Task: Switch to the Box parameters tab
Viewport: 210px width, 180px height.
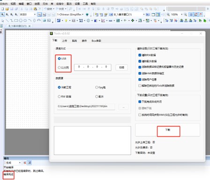Action: (x=96, y=41)
